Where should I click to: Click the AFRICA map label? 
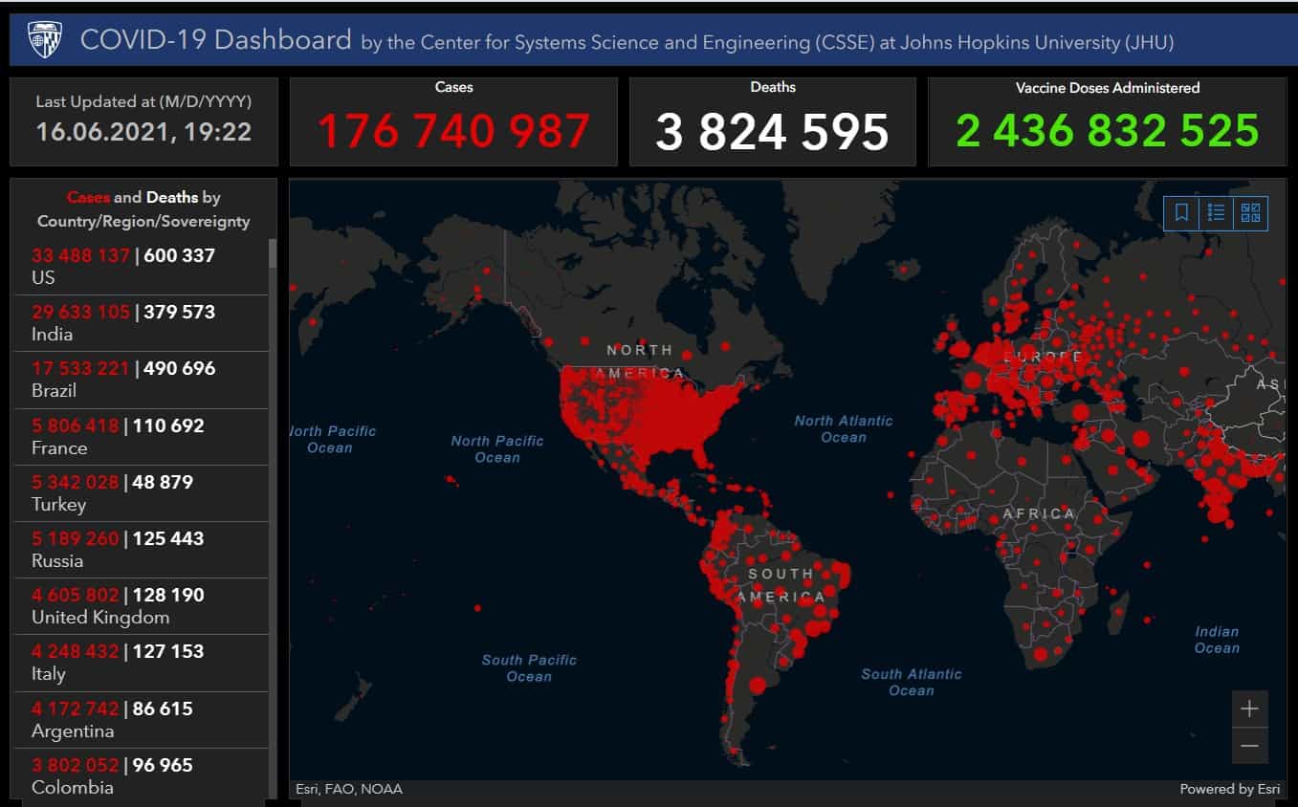point(1039,513)
